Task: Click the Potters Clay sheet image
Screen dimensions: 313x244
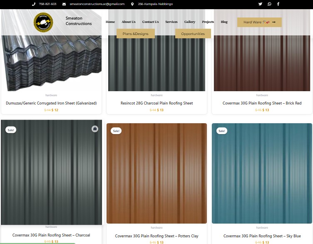Action: pyautogui.click(x=156, y=173)
